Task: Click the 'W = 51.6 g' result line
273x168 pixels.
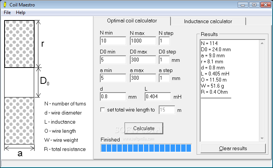Action: pos(212,86)
